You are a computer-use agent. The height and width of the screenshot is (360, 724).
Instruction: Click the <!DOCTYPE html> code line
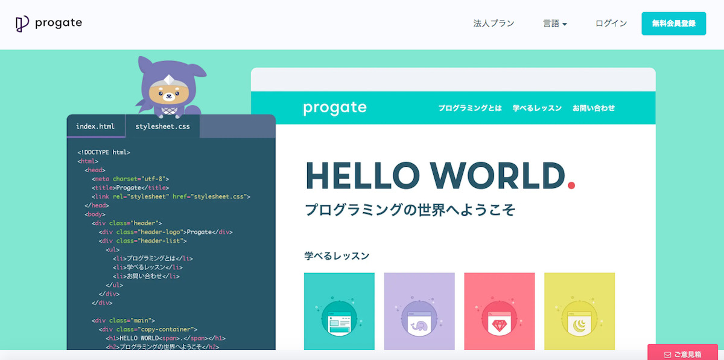104,152
